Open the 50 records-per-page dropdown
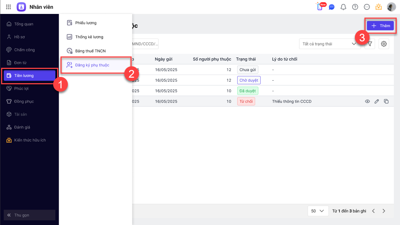The width and height of the screenshot is (400, 225). tap(318, 211)
